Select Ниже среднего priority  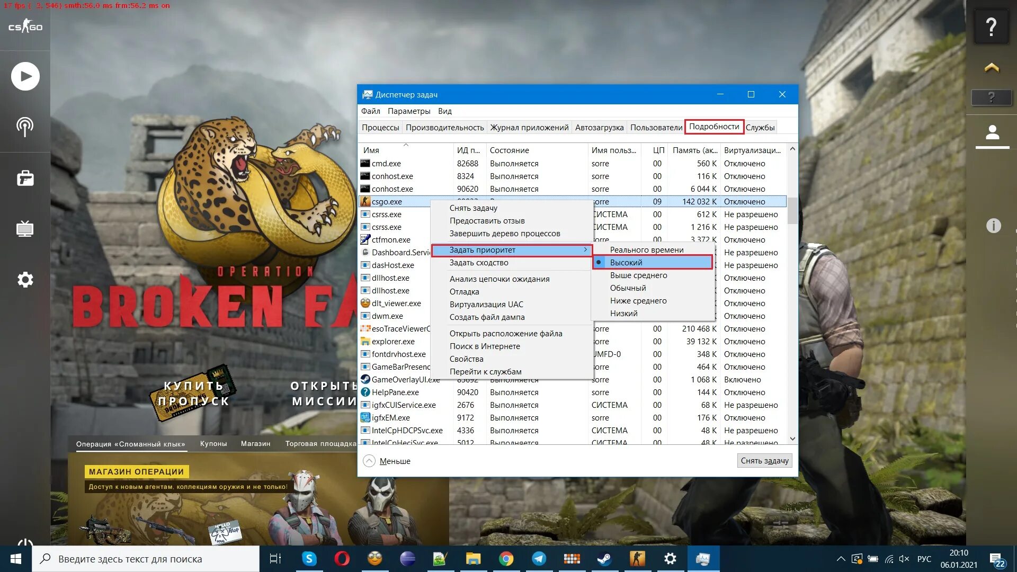coord(654,300)
